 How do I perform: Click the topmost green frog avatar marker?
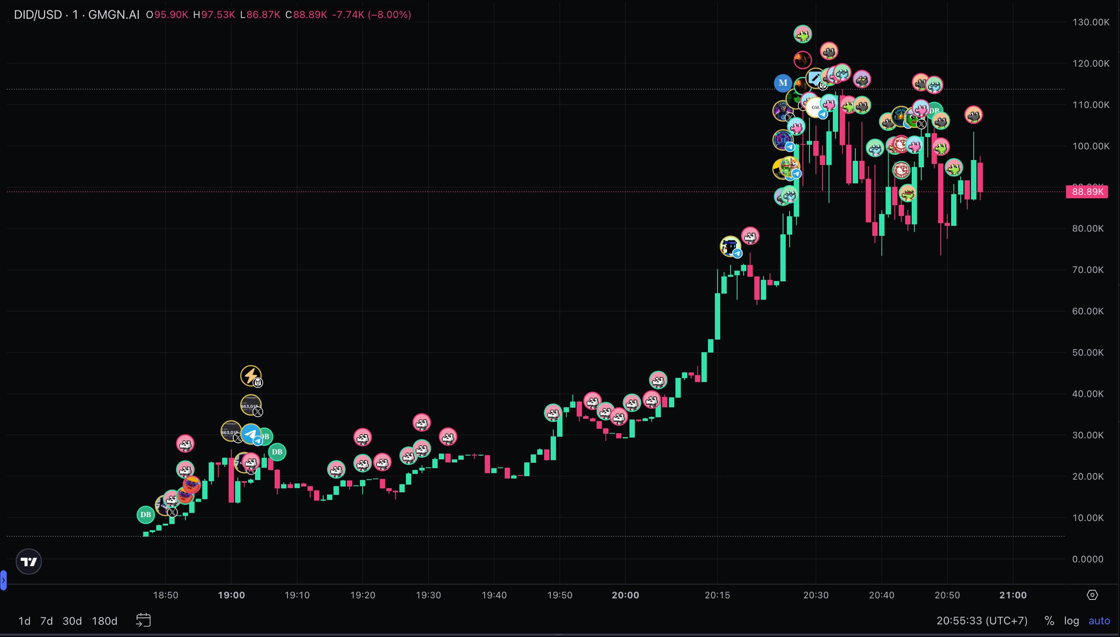tap(802, 34)
